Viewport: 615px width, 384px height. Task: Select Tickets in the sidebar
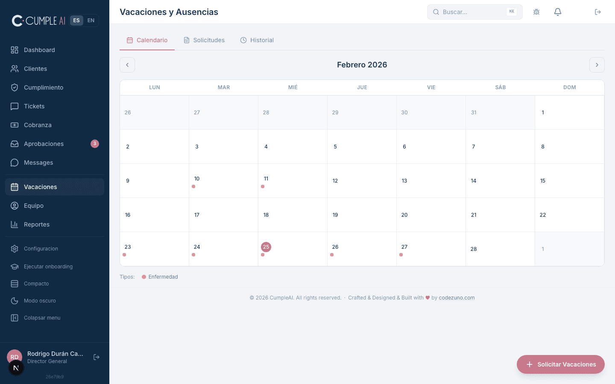point(34,106)
